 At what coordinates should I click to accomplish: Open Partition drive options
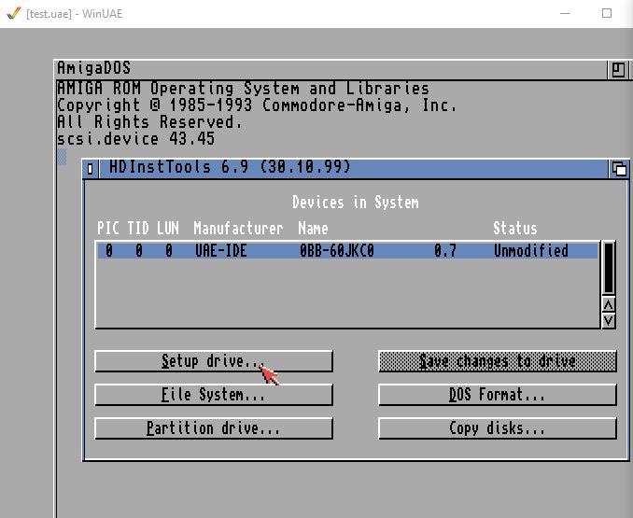(214, 428)
